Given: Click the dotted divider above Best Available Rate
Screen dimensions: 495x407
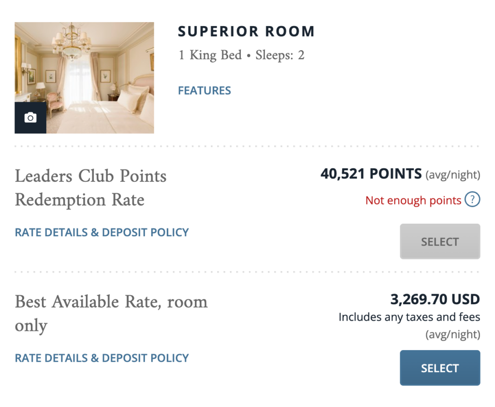Looking at the screenshot, I should coord(247,272).
